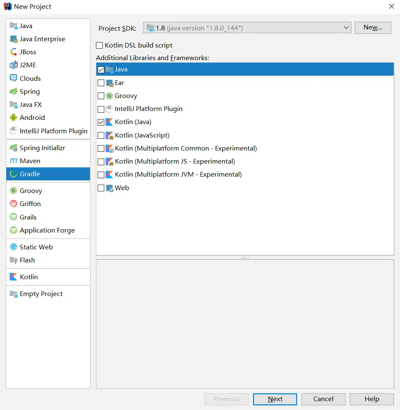Open Help for New Project
This screenshot has width=400, height=410.
[x=372, y=399]
